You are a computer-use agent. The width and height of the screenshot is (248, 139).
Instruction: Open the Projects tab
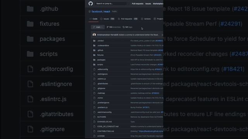click(158, 19)
